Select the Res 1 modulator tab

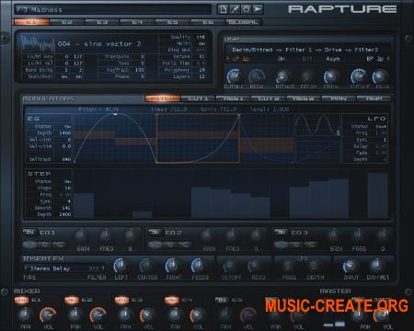(x=233, y=98)
